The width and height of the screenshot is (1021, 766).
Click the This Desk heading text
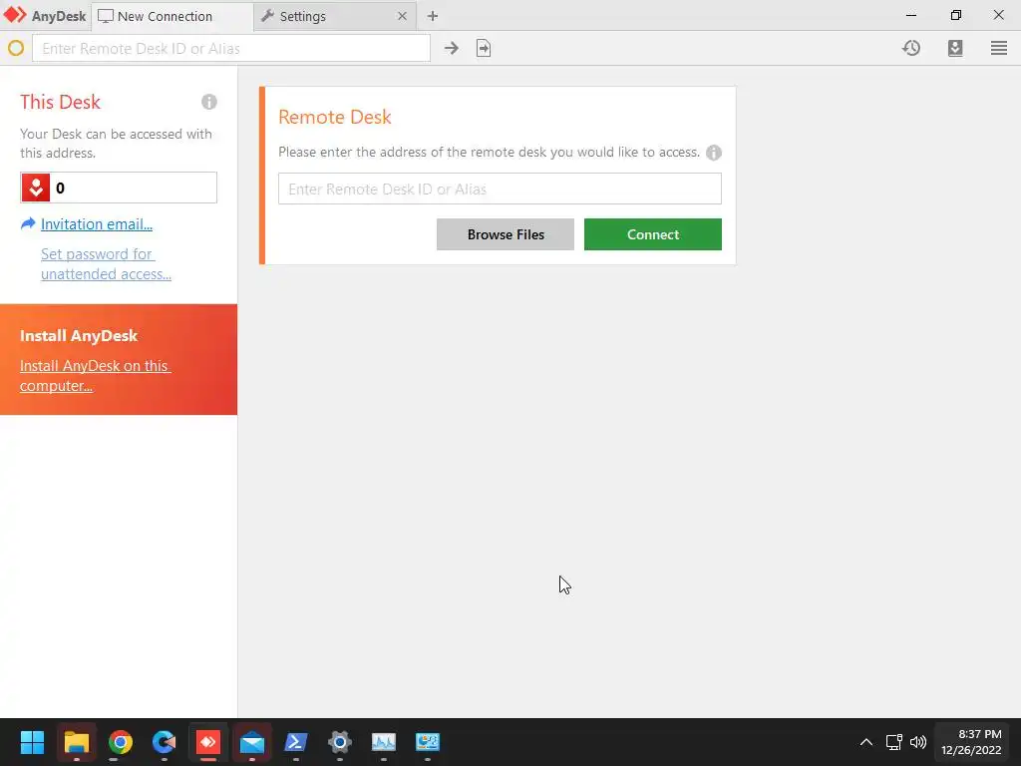(60, 102)
